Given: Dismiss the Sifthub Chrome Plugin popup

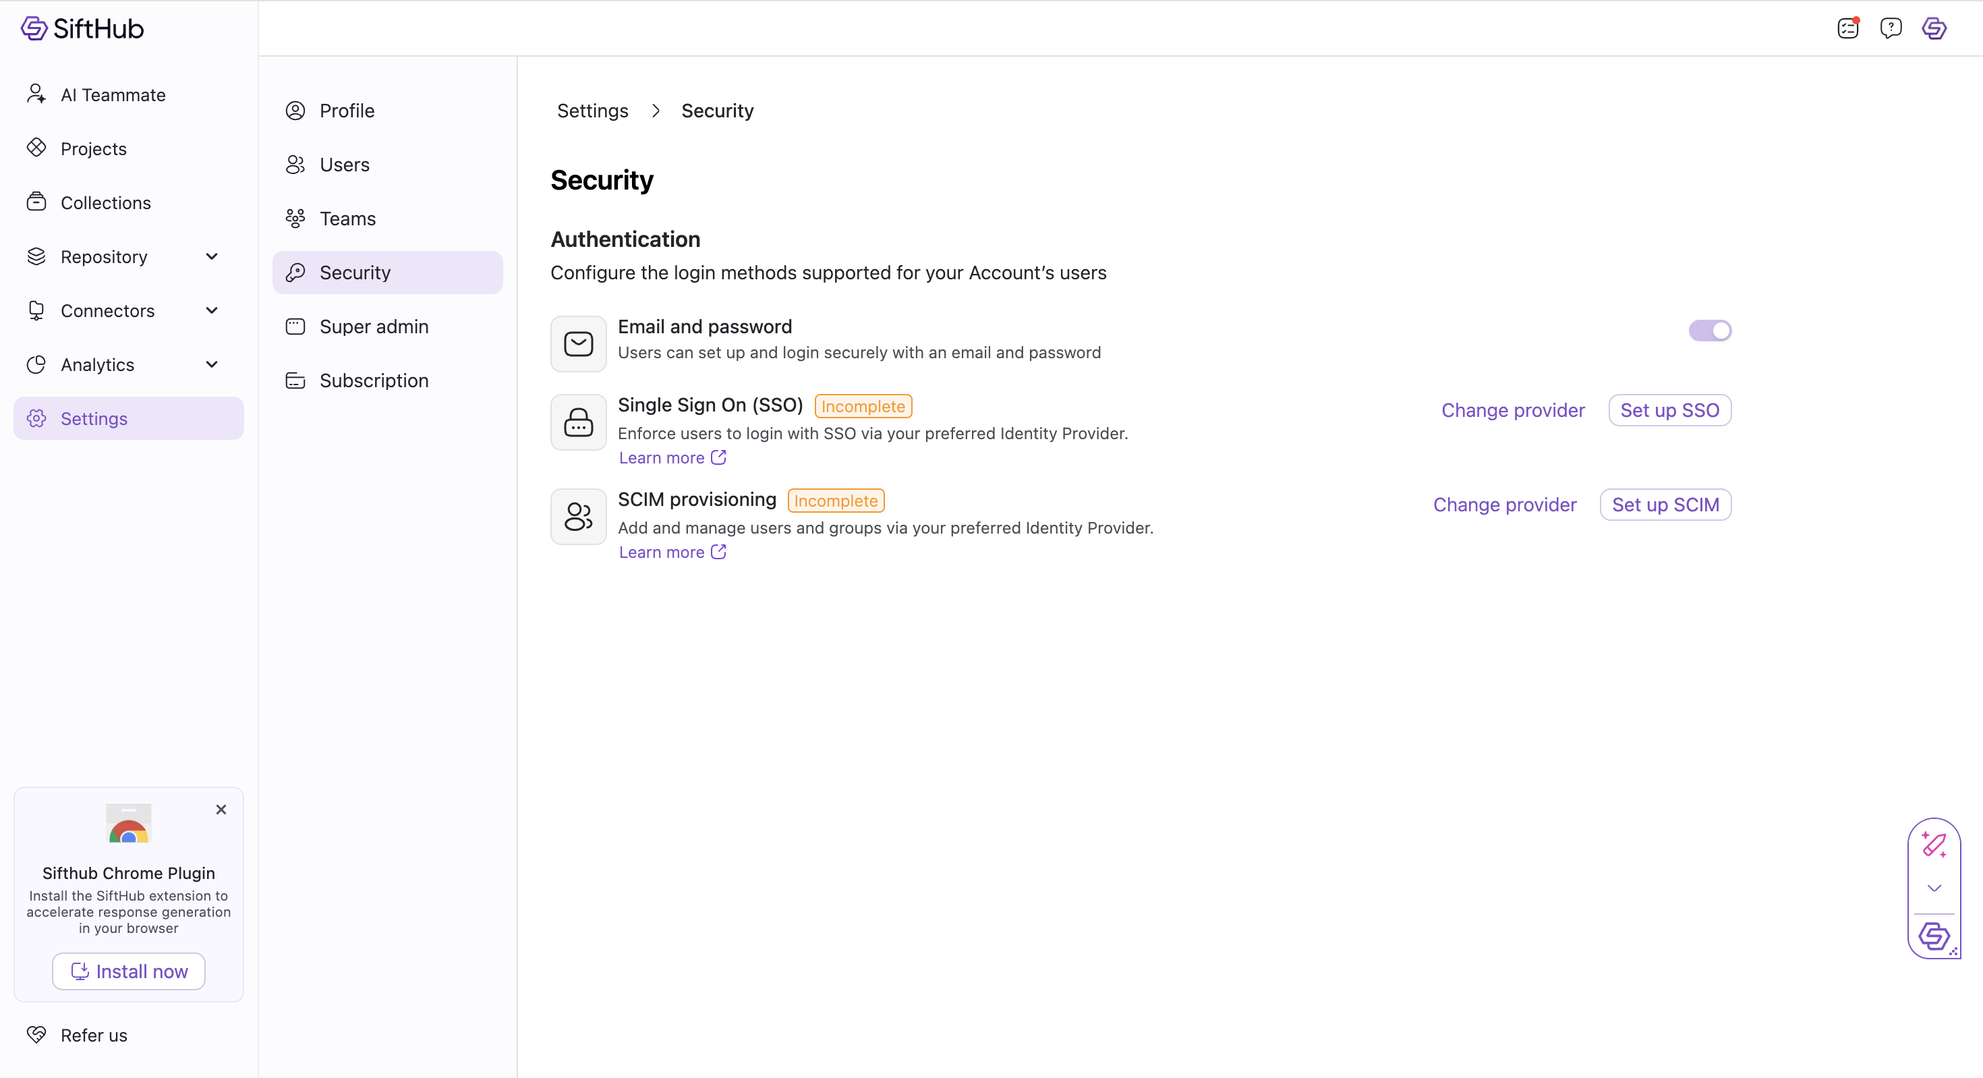Looking at the screenshot, I should 221,810.
